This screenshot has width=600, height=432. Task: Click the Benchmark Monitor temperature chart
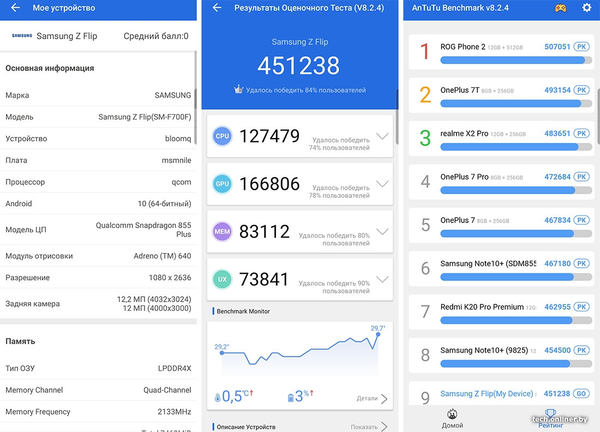300,351
